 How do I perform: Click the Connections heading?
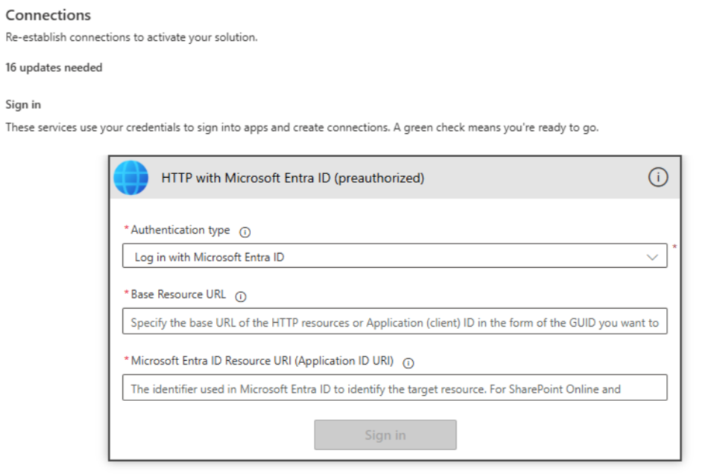48,16
